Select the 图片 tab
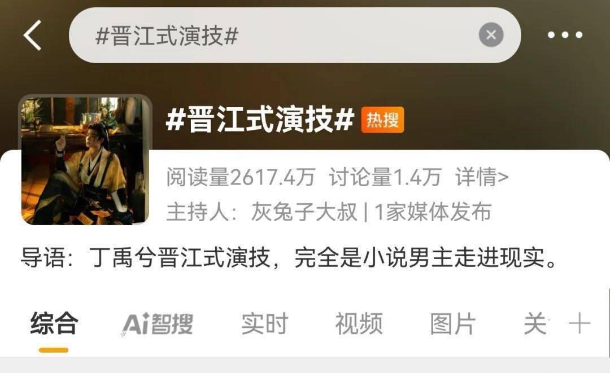 click(453, 324)
